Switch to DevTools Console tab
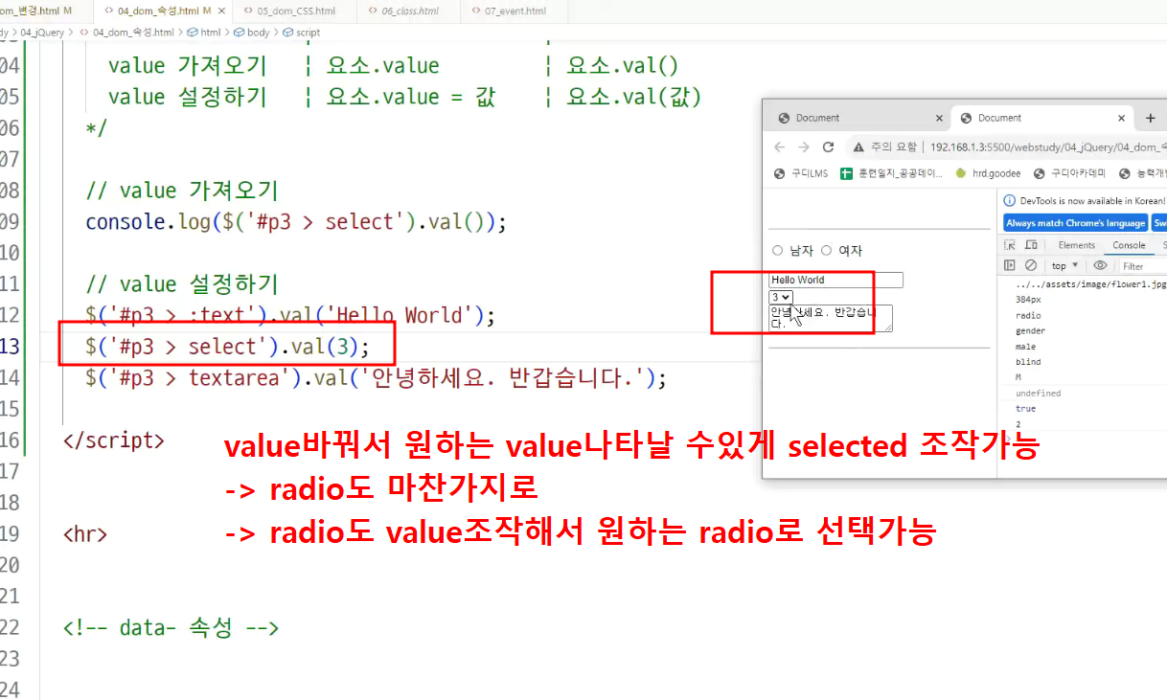The width and height of the screenshot is (1167, 700). 1129,245
